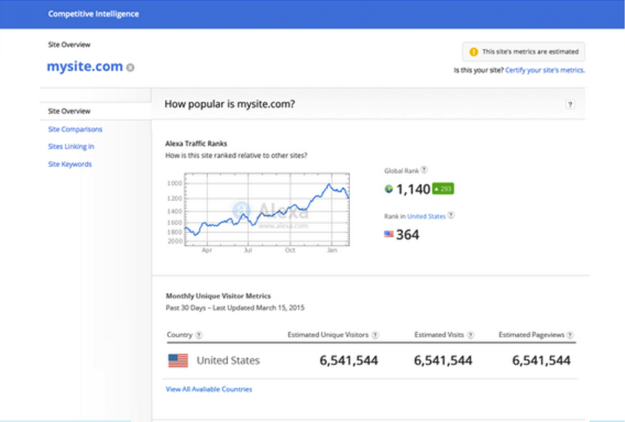Click the mysite.com site title
This screenshot has width=625, height=422.
point(84,67)
